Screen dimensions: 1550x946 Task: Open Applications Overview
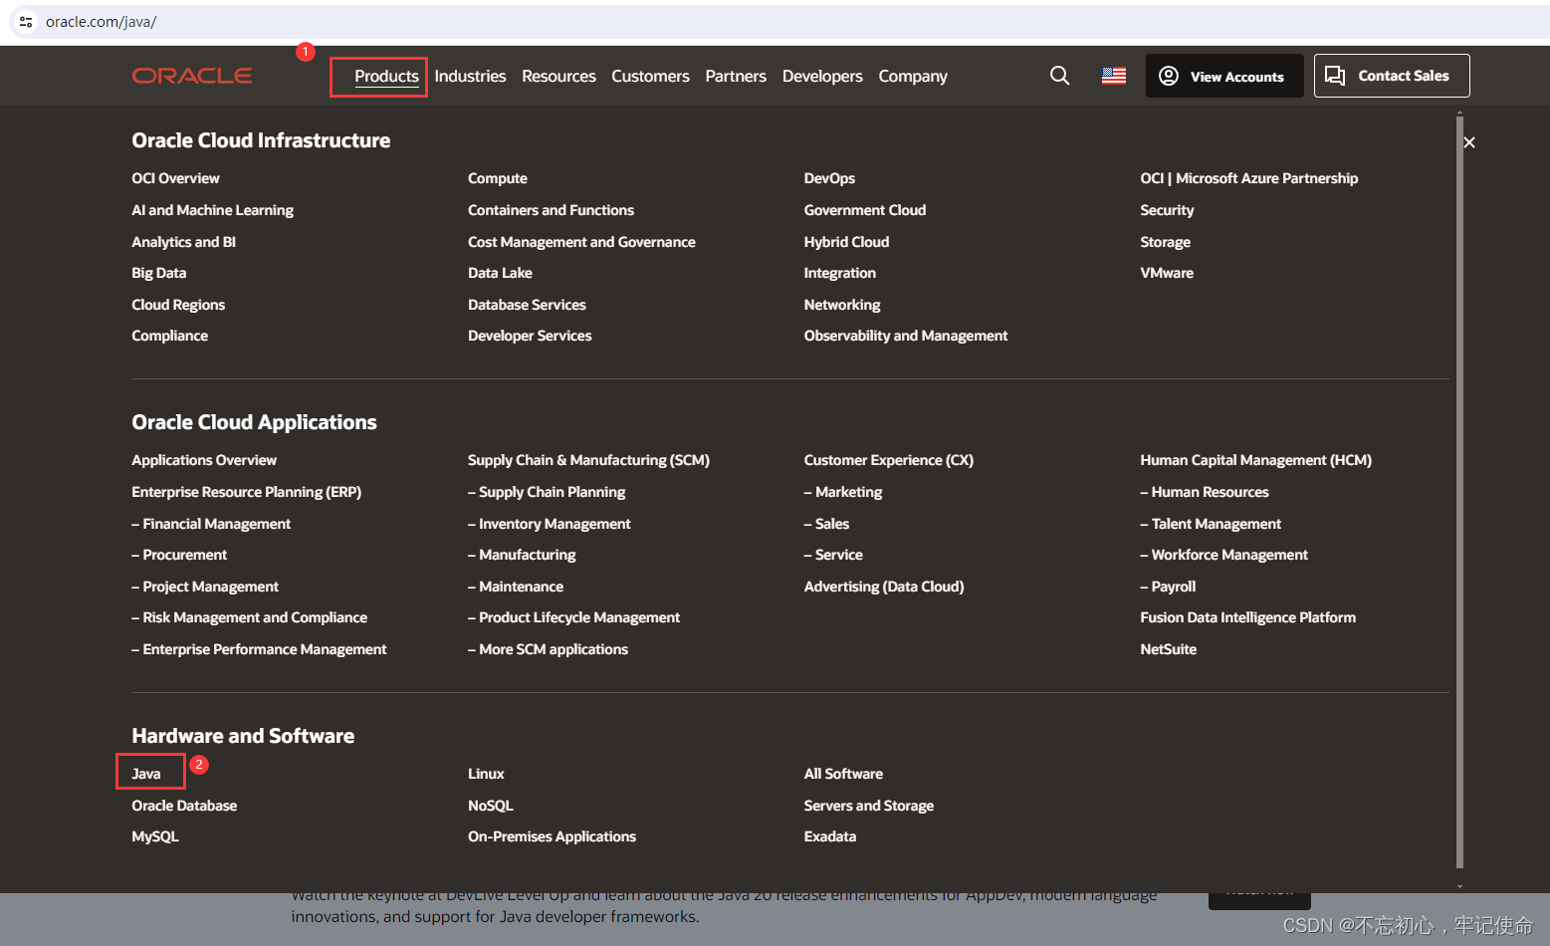point(204,460)
